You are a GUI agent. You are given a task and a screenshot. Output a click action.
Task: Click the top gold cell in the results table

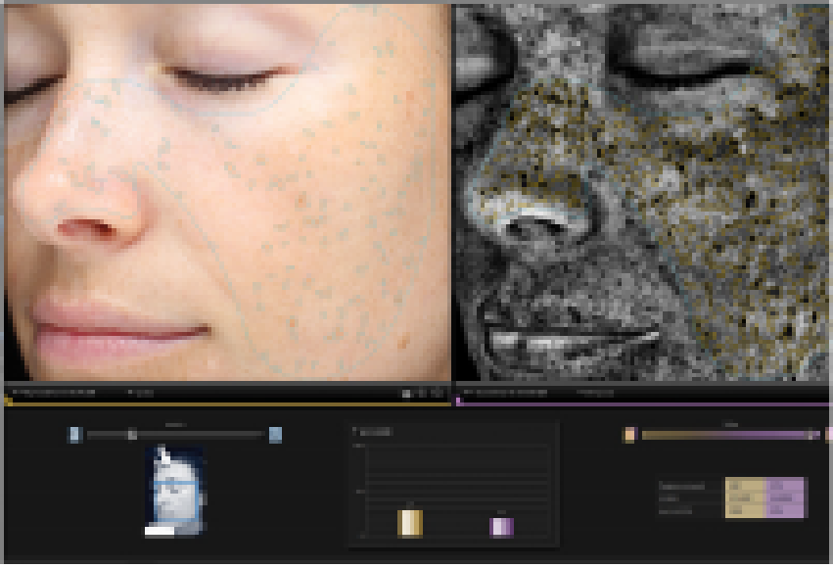[x=744, y=486]
